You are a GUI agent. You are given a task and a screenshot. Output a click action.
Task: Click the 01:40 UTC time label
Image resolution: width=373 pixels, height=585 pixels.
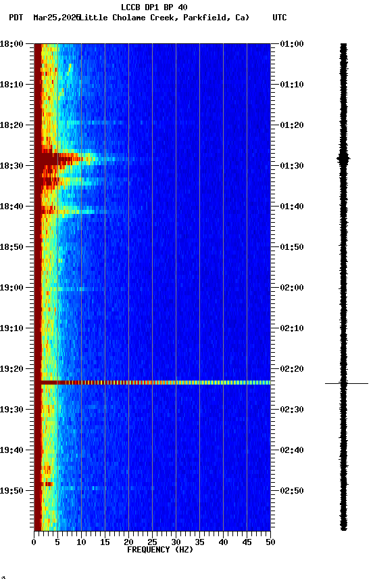[x=292, y=207]
